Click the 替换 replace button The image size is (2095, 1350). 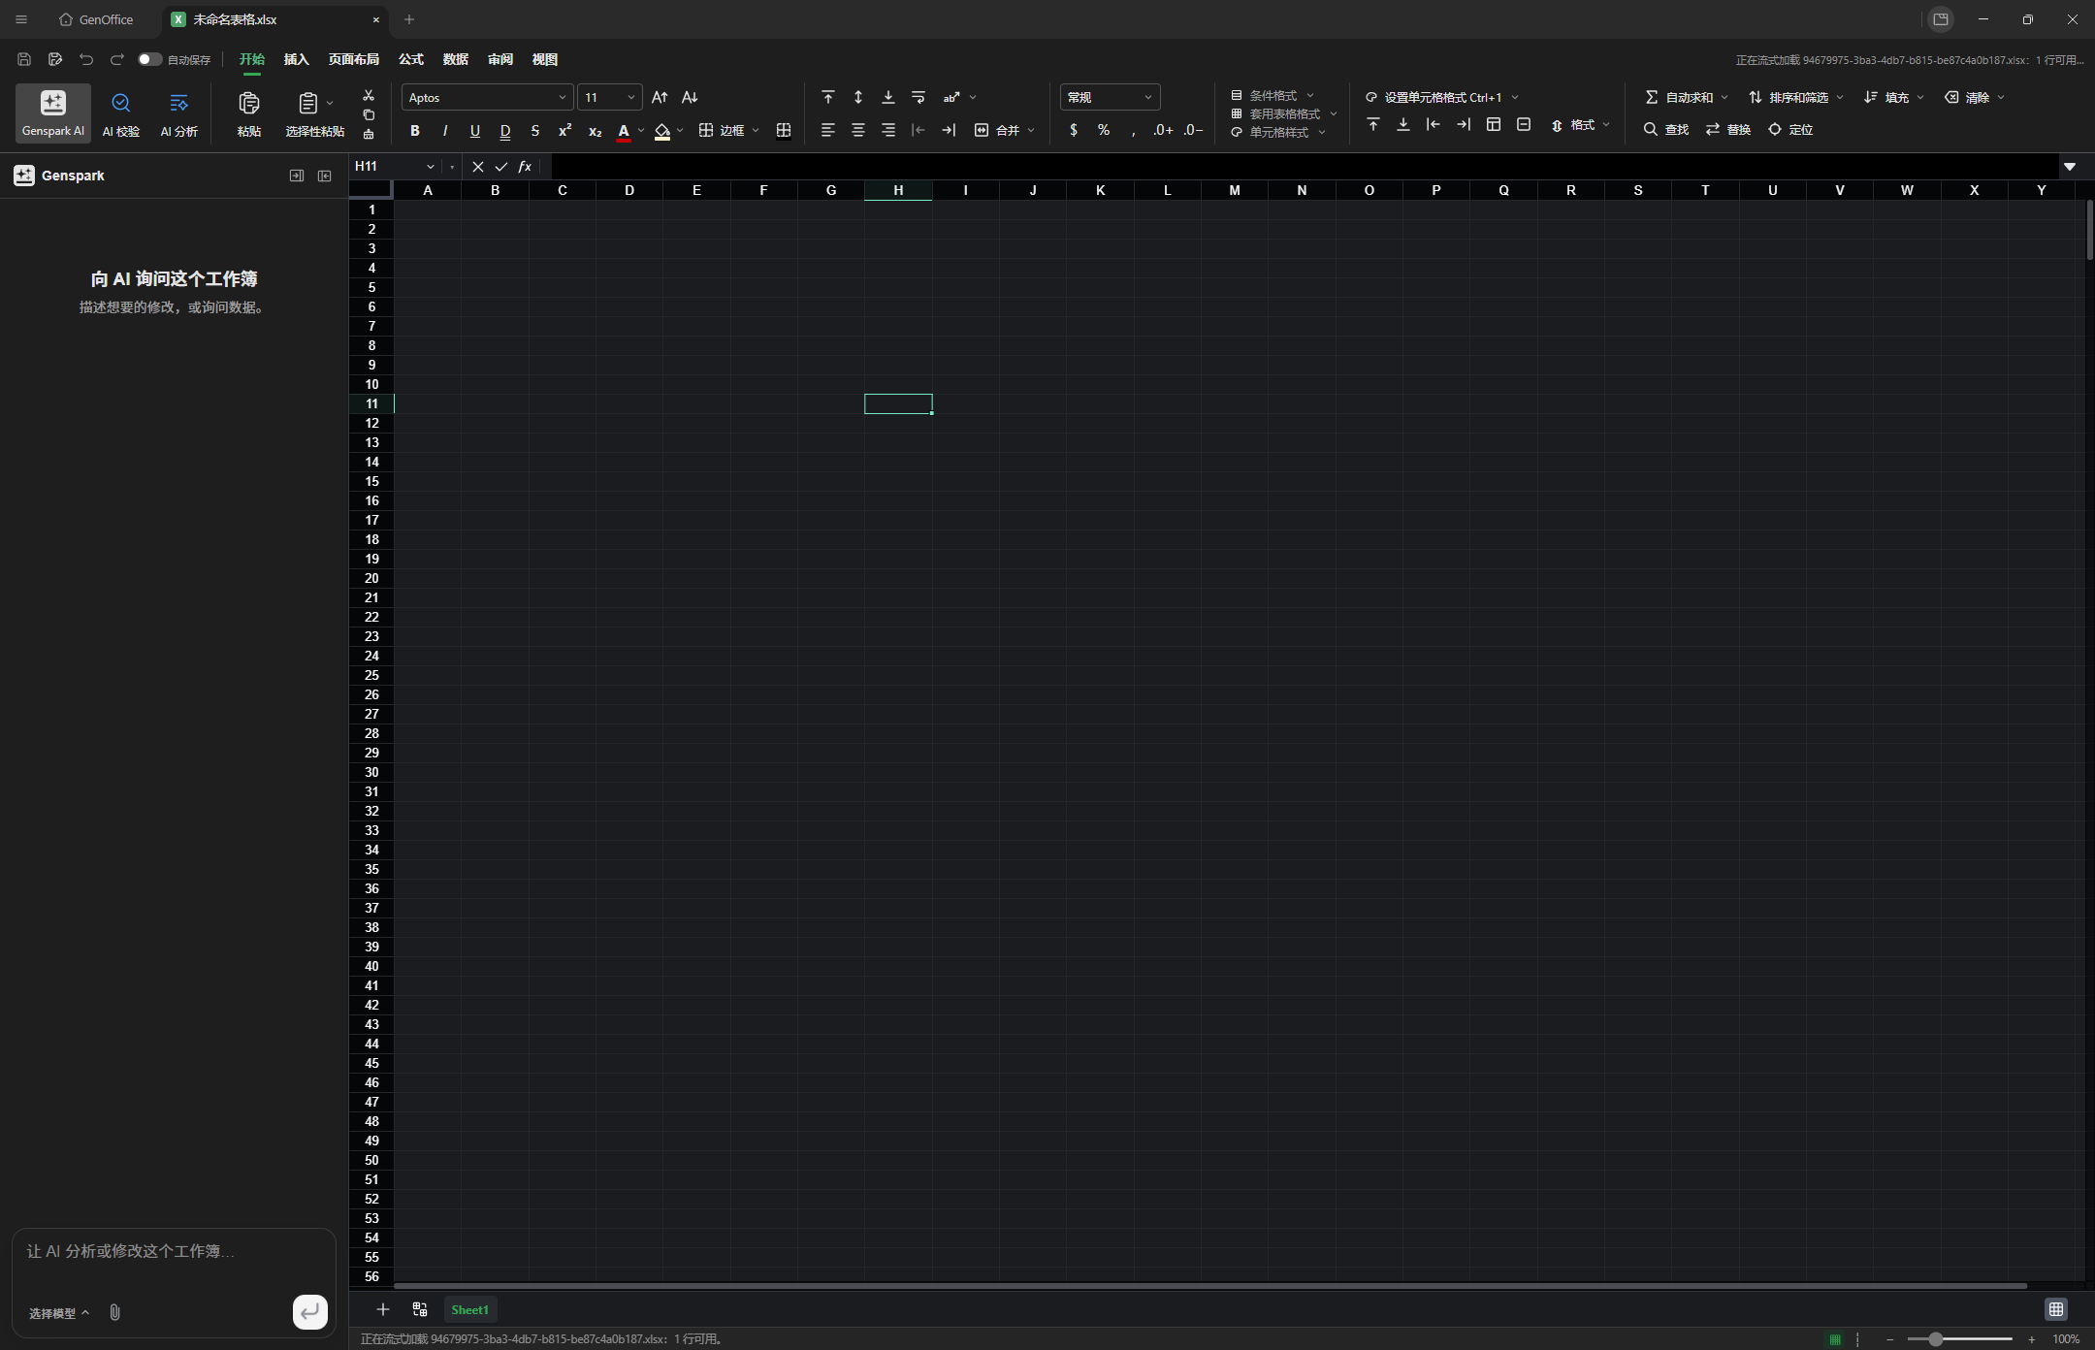click(1728, 129)
